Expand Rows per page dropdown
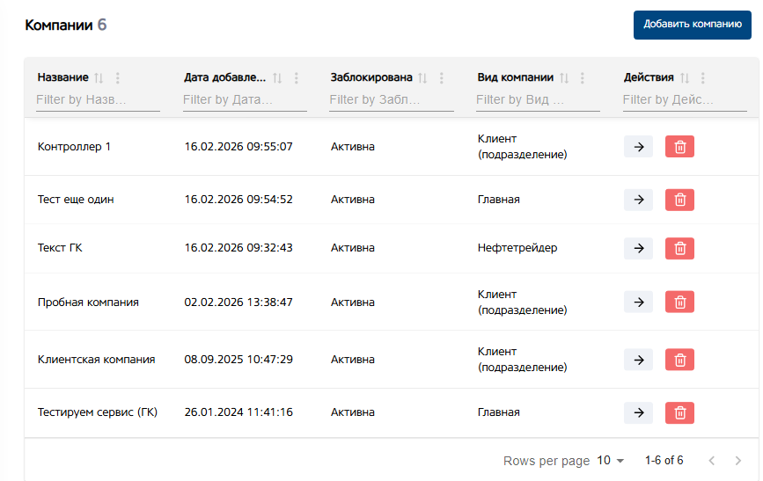The image size is (763, 481). tap(611, 461)
